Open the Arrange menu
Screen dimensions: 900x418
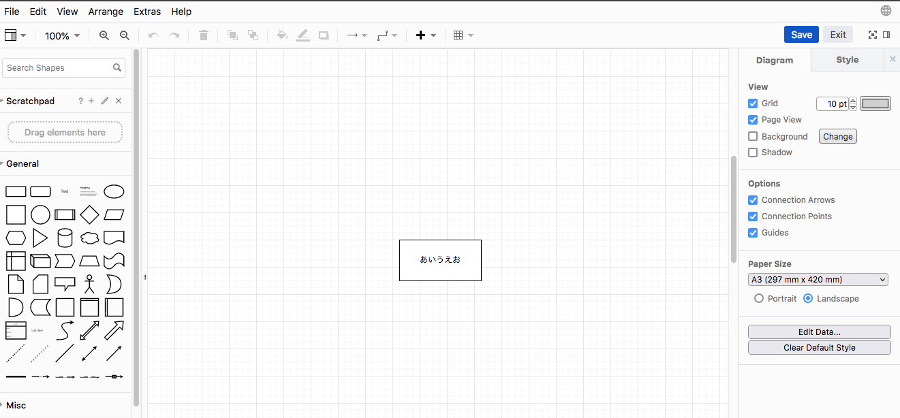tap(106, 12)
